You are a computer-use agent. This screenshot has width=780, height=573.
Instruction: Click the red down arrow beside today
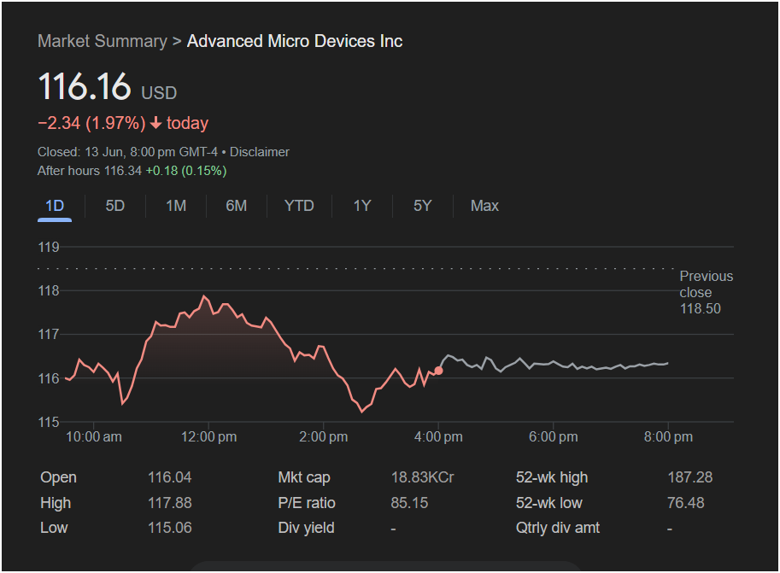[x=156, y=123]
